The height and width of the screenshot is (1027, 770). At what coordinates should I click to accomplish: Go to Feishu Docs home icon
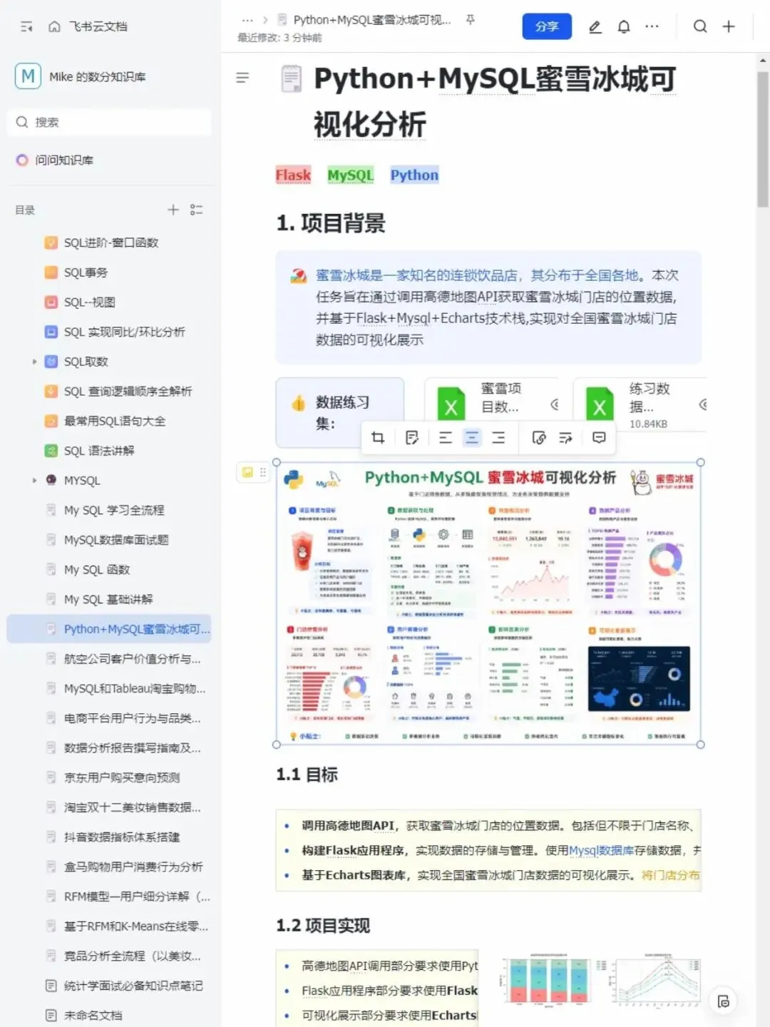click(54, 26)
